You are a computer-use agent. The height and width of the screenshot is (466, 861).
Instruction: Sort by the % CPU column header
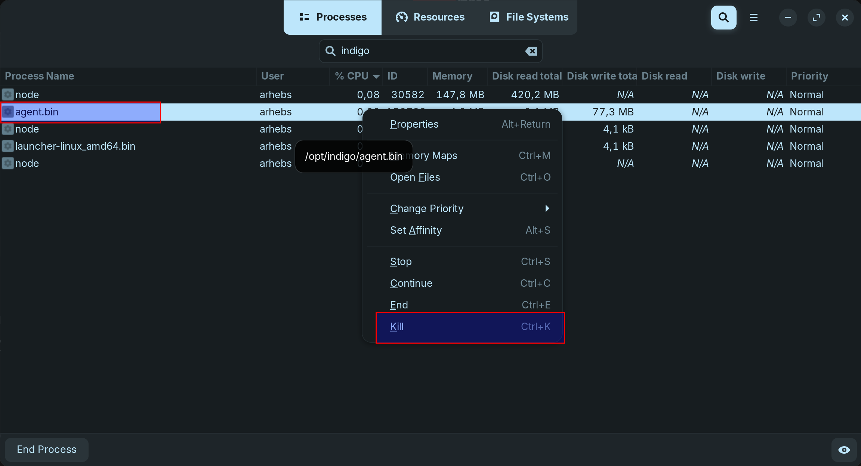357,76
